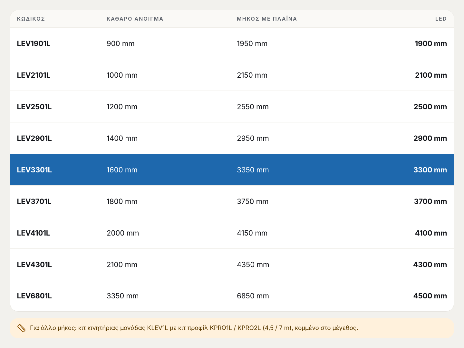464x348 pixels.
Task: Click the 4500 mm LED value
Action: point(430,296)
